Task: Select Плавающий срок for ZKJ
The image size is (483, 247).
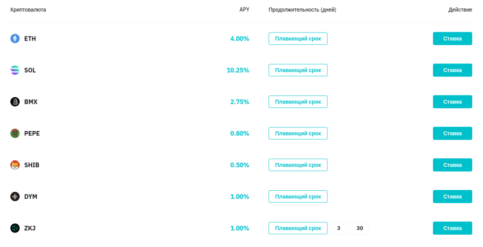Action: coord(298,229)
